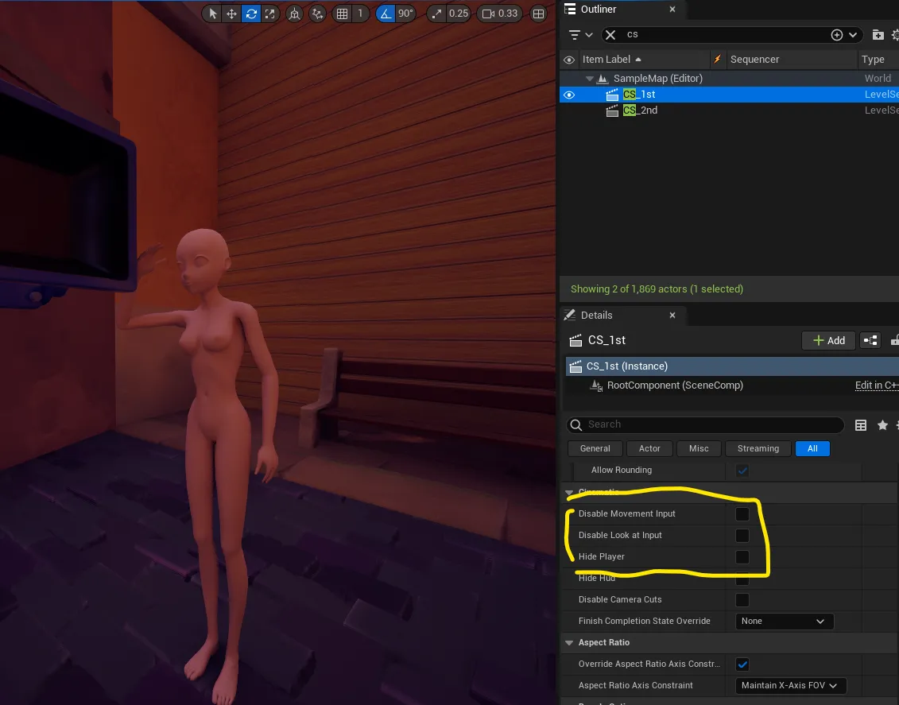Click the Type column header
This screenshot has width=899, height=705.
(x=878, y=60)
